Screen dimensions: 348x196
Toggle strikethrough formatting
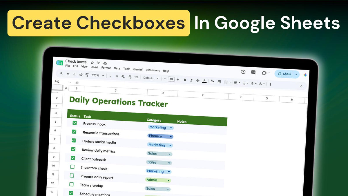tap(198, 80)
